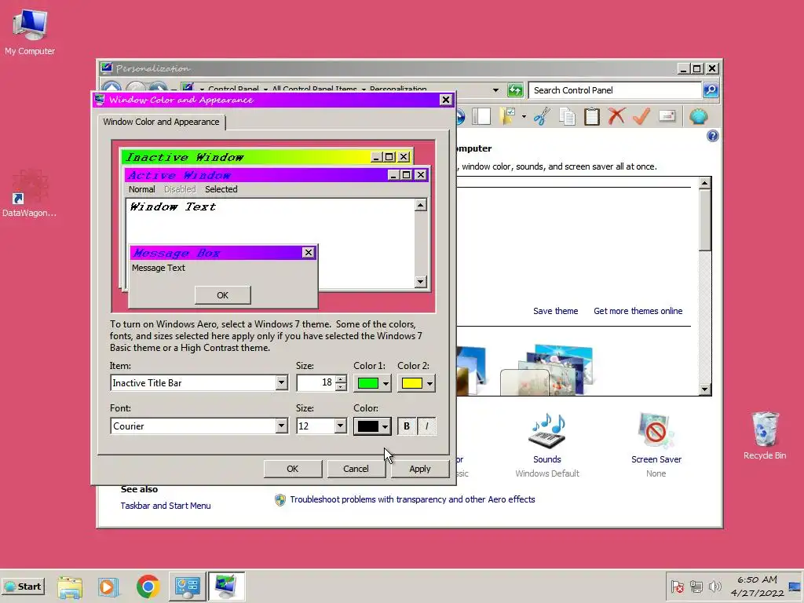The height and width of the screenshot is (603, 804).
Task: Switch to Control Panel taskbar button
Action: [187, 587]
